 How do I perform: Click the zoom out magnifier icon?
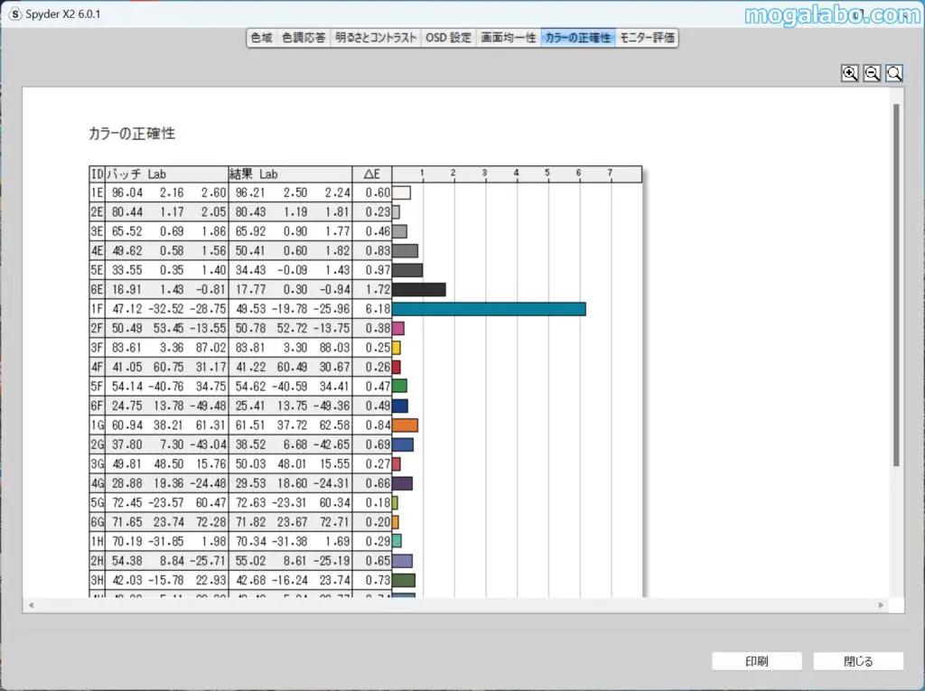click(872, 74)
